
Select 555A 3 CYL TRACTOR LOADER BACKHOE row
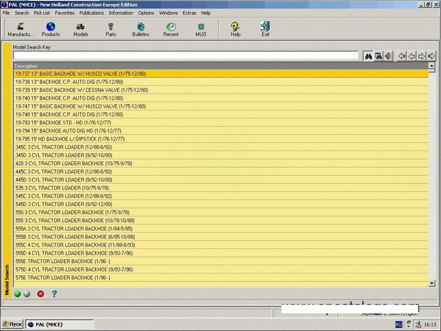coord(221,229)
